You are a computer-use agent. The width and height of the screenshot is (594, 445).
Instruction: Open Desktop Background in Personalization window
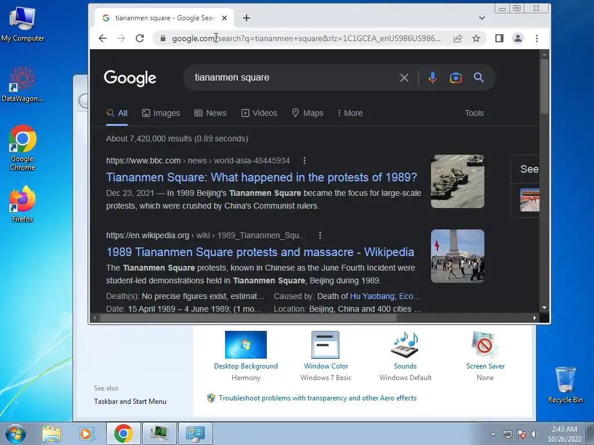click(246, 356)
